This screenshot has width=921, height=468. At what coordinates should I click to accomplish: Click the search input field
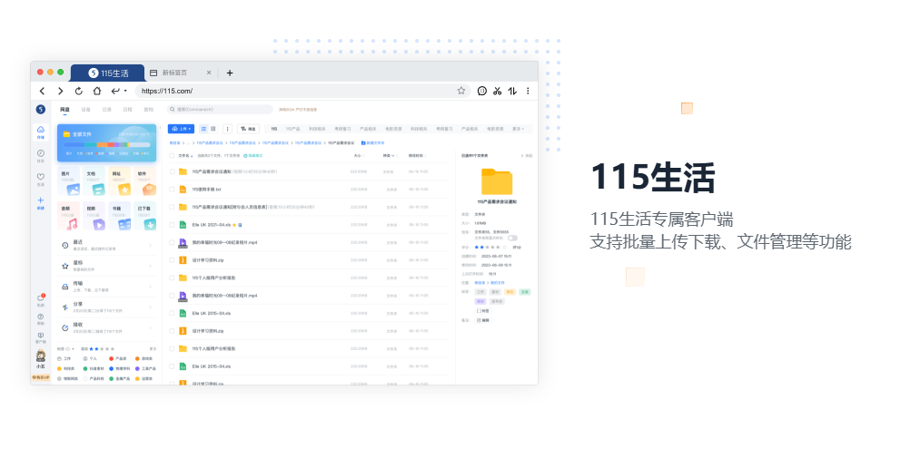[x=220, y=110]
